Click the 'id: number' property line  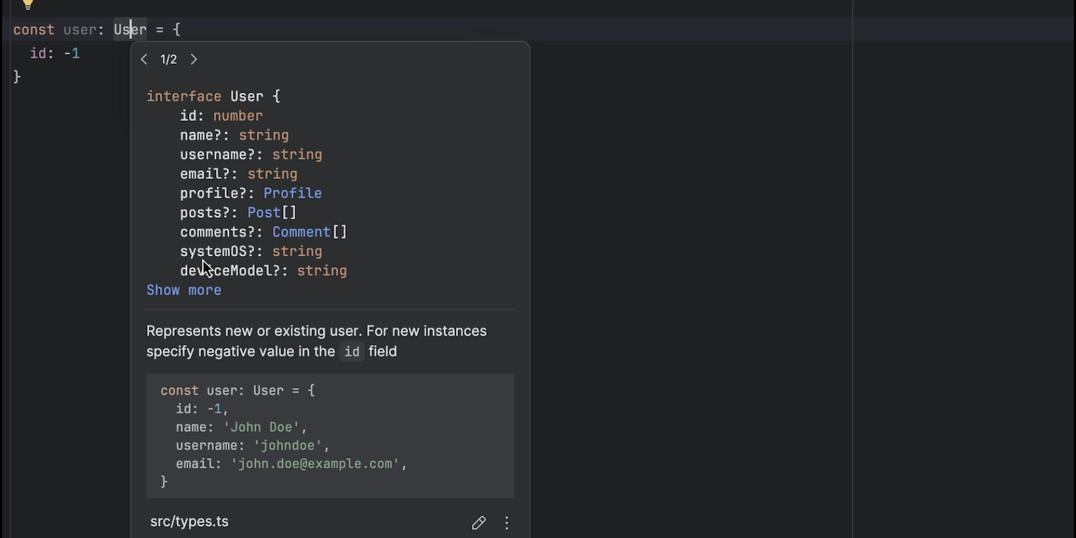click(x=221, y=116)
